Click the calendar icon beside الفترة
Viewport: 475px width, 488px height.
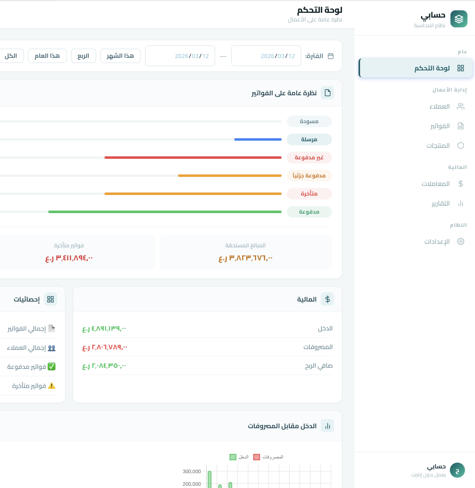[330, 56]
